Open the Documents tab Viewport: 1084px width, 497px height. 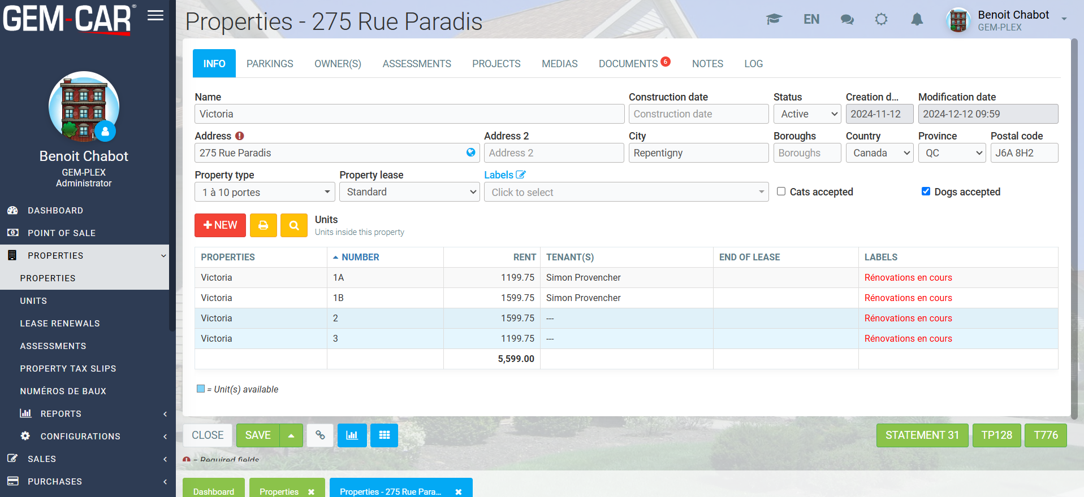point(628,64)
